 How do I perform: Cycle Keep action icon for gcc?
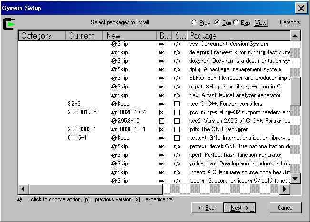tap(114, 104)
